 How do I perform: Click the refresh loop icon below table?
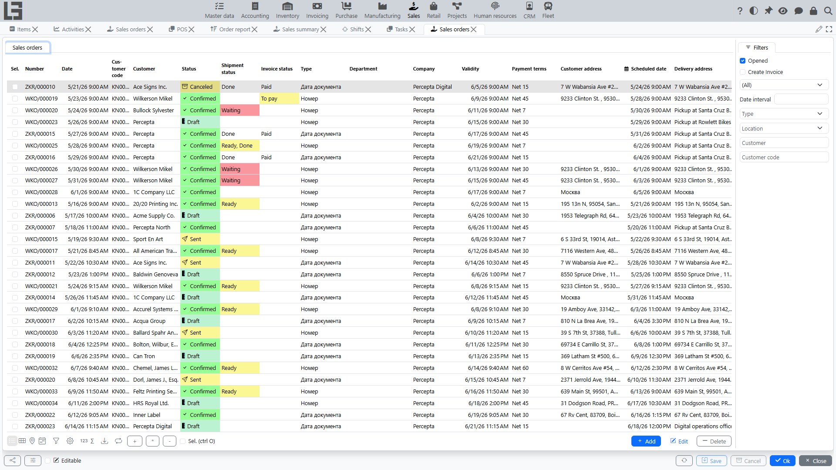click(x=118, y=441)
